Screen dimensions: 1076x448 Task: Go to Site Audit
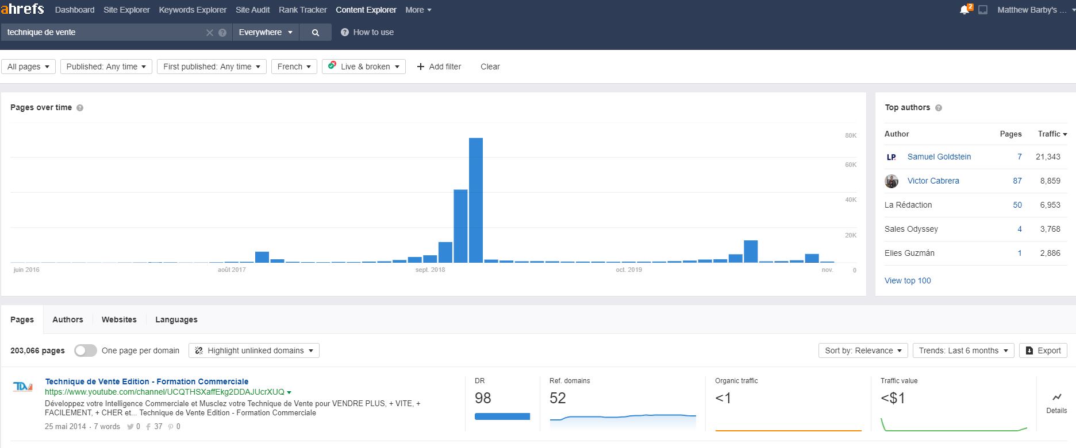(252, 10)
